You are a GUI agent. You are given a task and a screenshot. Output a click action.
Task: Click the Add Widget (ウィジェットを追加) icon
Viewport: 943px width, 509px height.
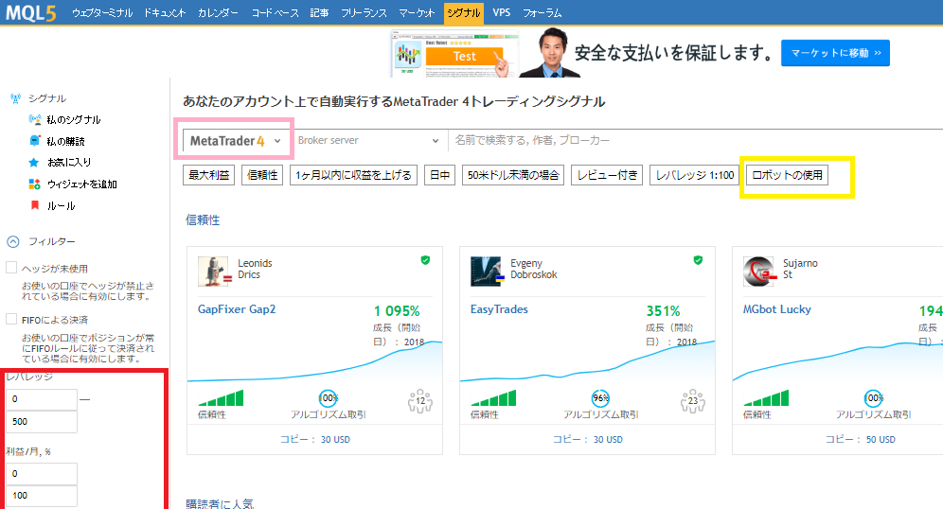35,184
